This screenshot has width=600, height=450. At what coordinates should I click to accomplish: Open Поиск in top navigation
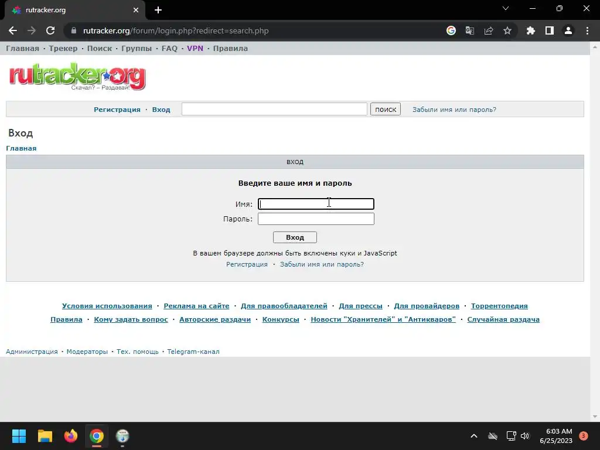click(100, 49)
